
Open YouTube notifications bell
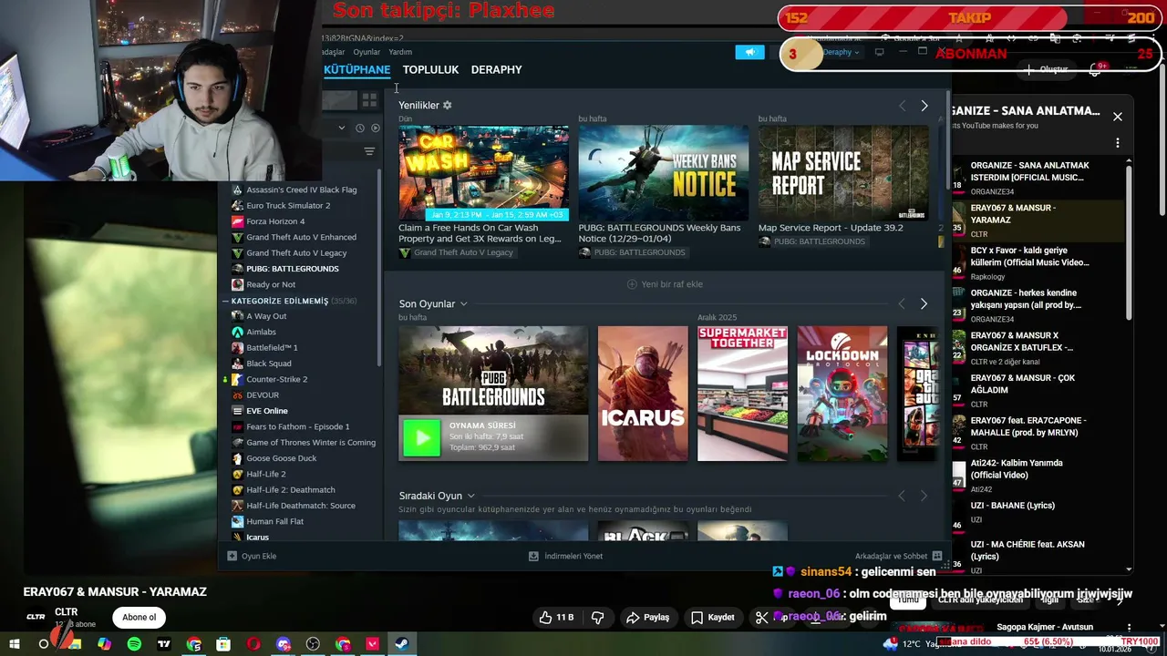(x=1095, y=69)
